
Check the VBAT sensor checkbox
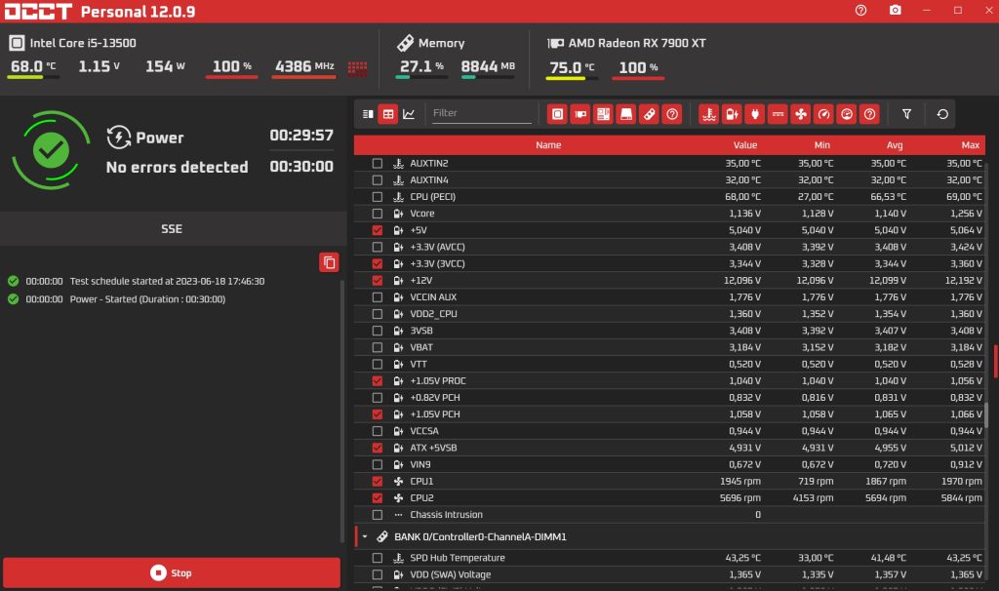click(378, 347)
